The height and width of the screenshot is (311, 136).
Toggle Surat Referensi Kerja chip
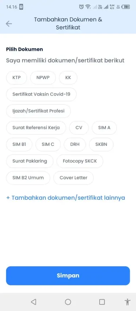pos(36,128)
